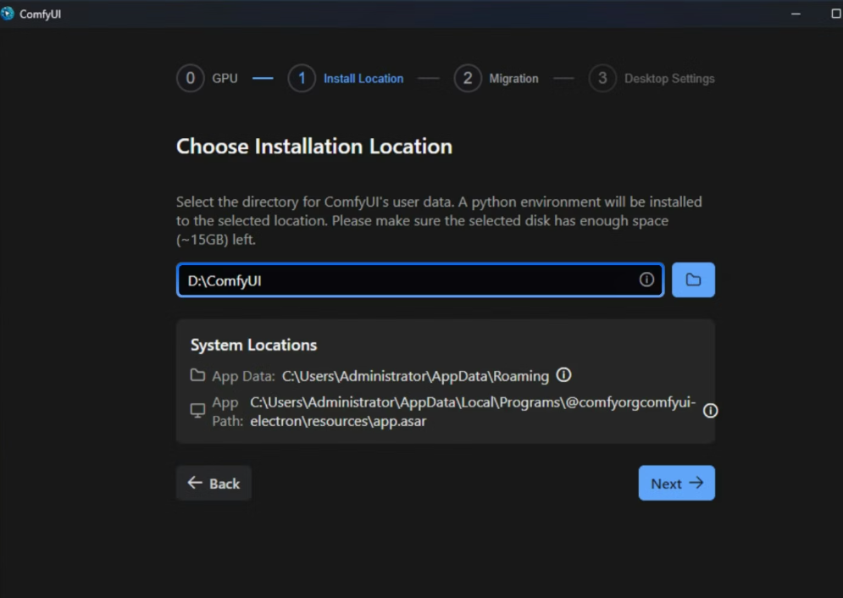Click the step 0 circle

point(191,79)
